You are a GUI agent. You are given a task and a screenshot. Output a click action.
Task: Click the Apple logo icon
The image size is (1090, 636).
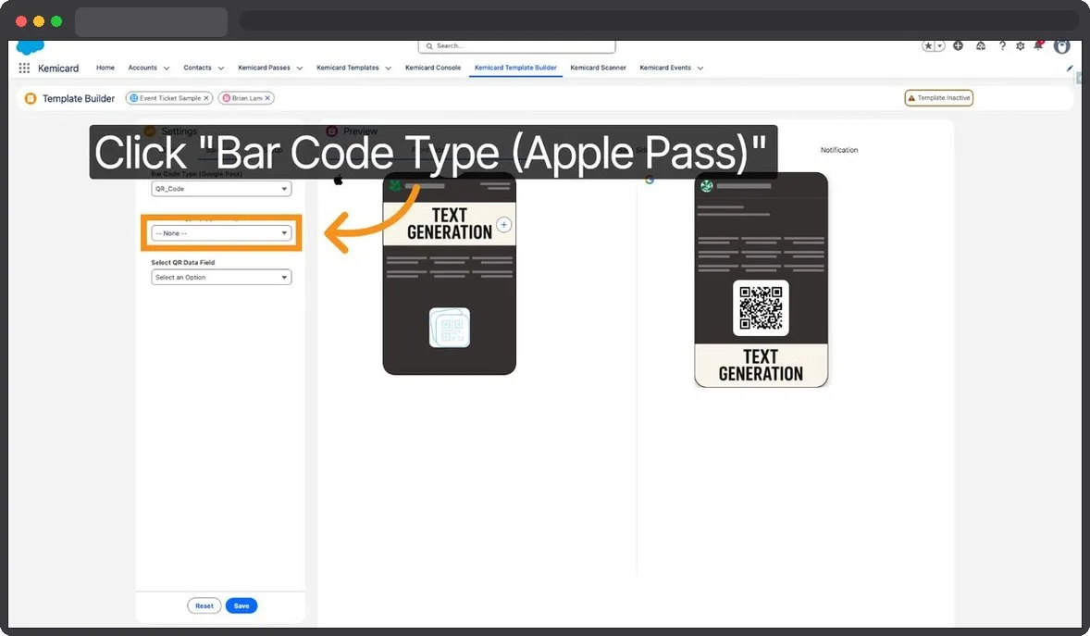click(338, 181)
